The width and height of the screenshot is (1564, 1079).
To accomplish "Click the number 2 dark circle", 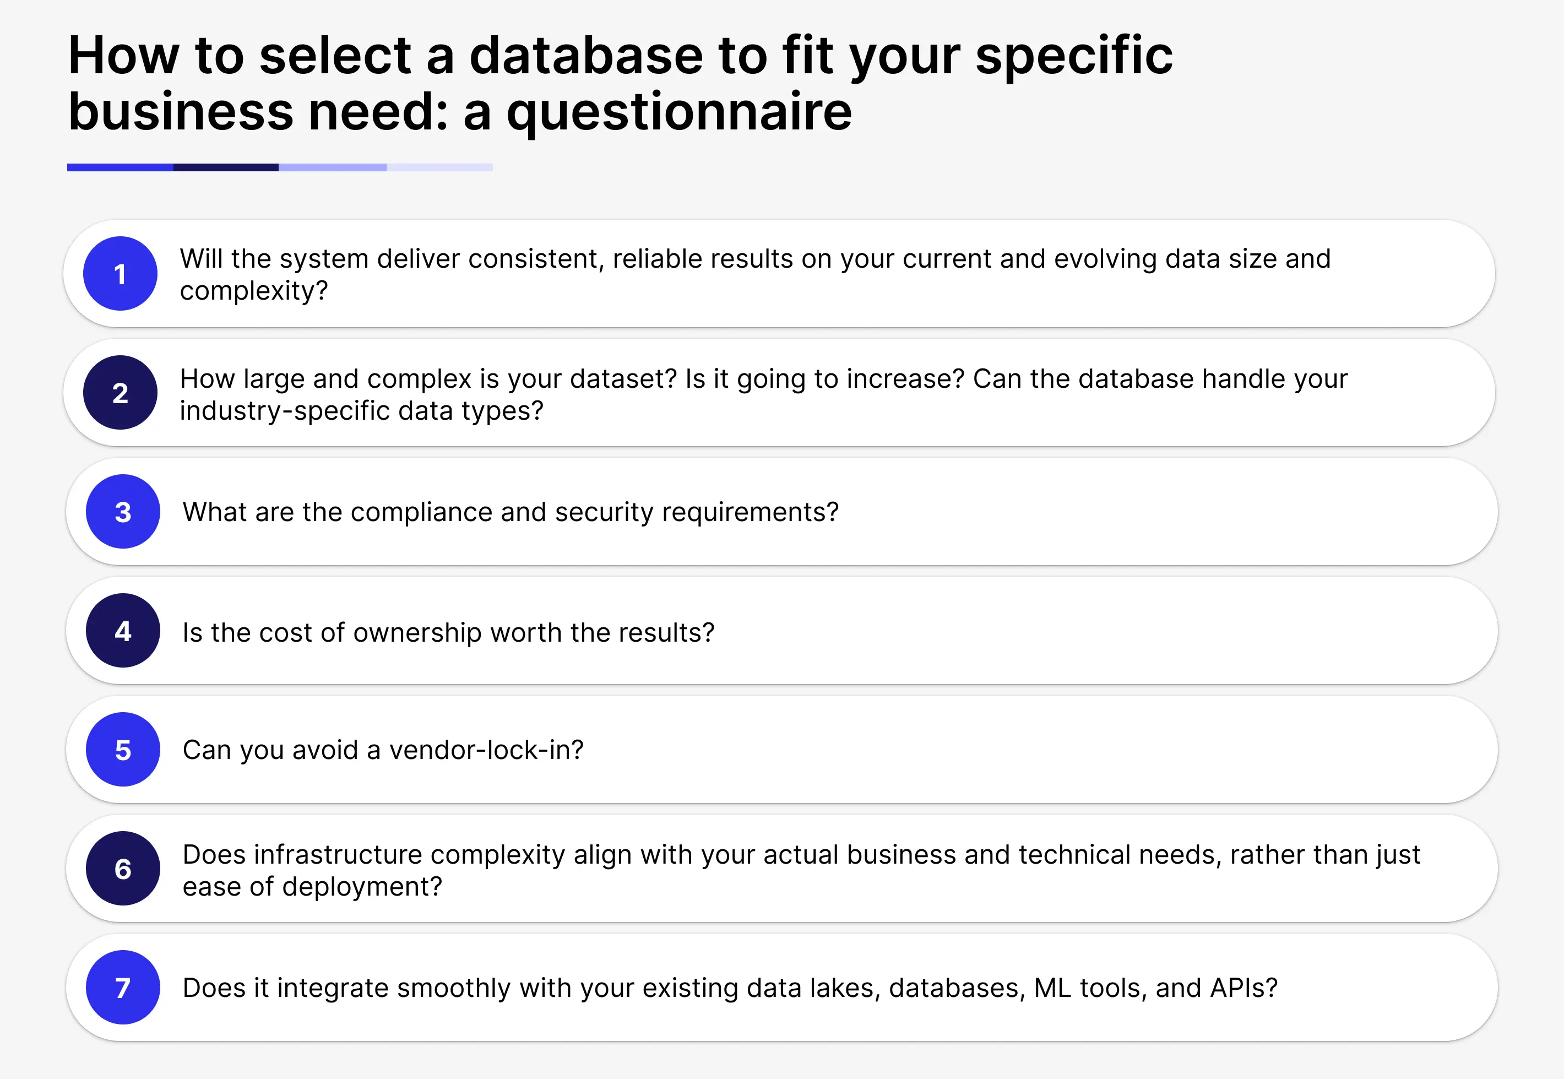I will 120,393.
